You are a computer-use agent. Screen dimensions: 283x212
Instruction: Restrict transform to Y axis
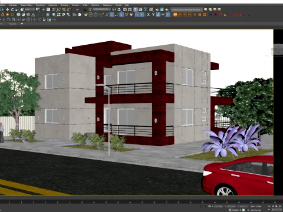pyautogui.click(x=153, y=15)
